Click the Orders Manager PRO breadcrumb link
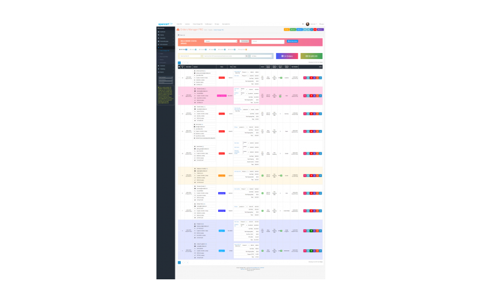This screenshot has width=482, height=301. pyautogui.click(x=219, y=29)
